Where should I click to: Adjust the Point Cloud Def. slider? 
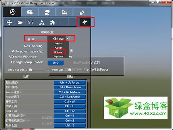pyautogui.click(x=30, y=70)
